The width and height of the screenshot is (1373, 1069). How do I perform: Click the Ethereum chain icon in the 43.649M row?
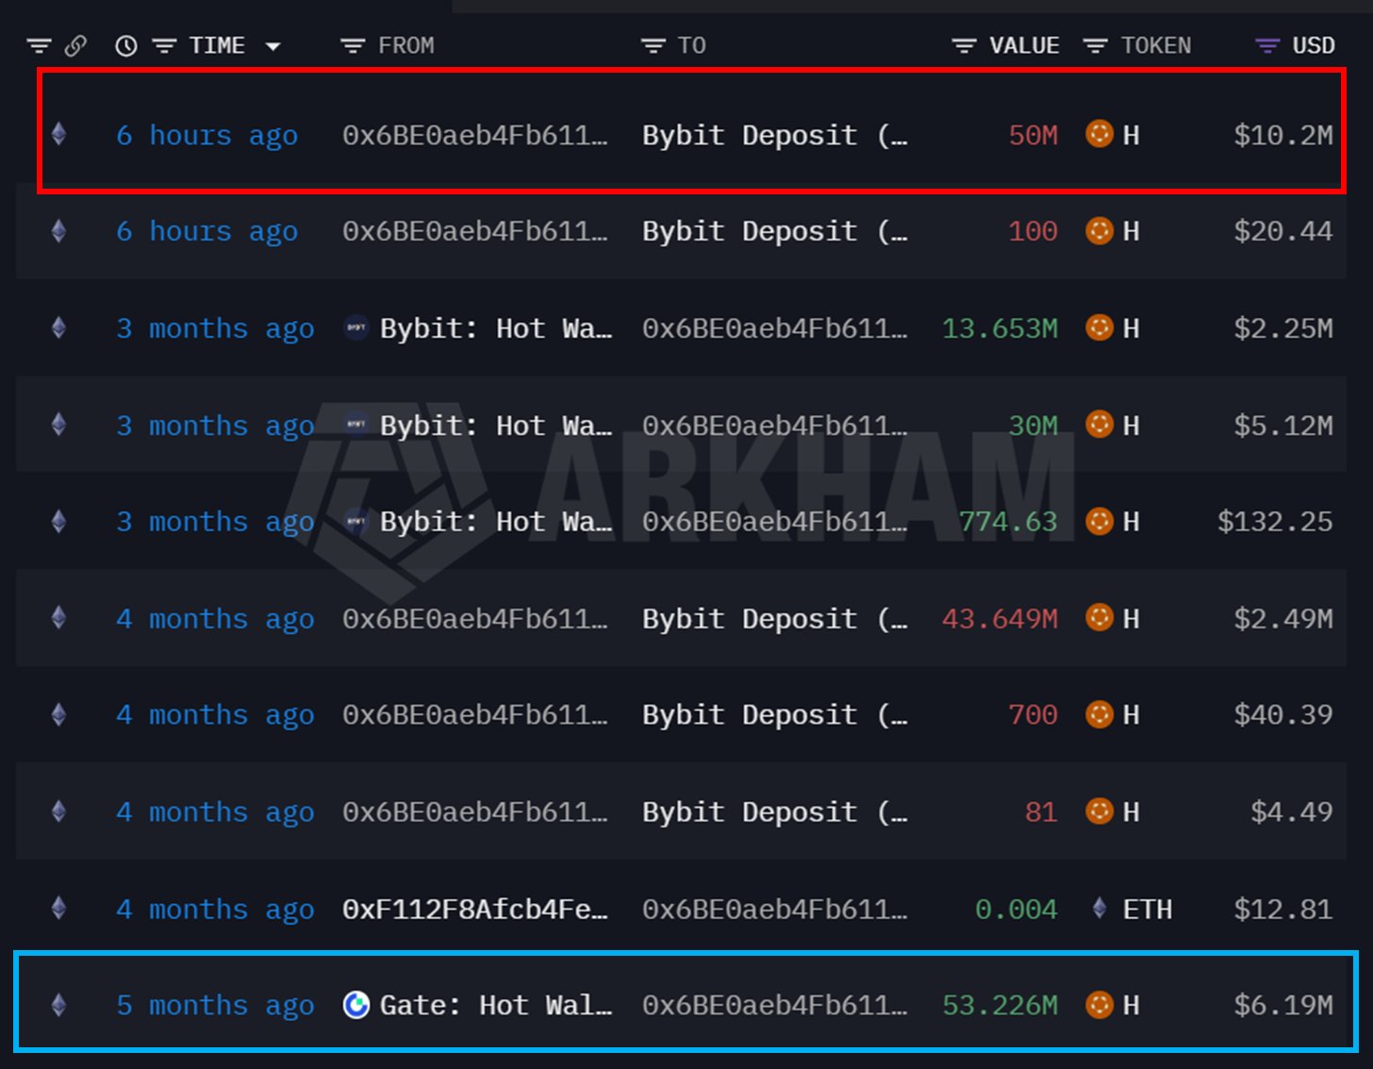coord(58,618)
